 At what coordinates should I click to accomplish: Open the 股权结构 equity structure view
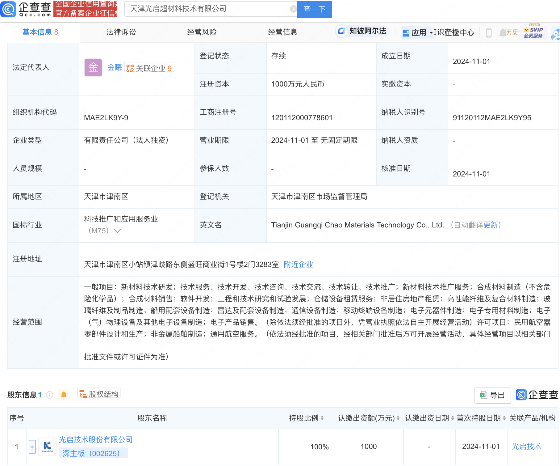point(98,394)
